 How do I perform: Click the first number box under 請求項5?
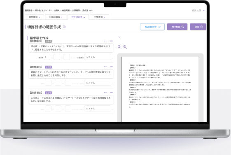coord(48,109)
